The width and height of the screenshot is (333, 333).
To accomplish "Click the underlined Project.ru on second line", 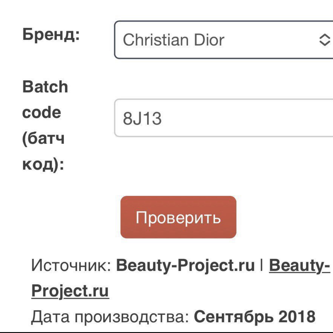I will 70,291.
